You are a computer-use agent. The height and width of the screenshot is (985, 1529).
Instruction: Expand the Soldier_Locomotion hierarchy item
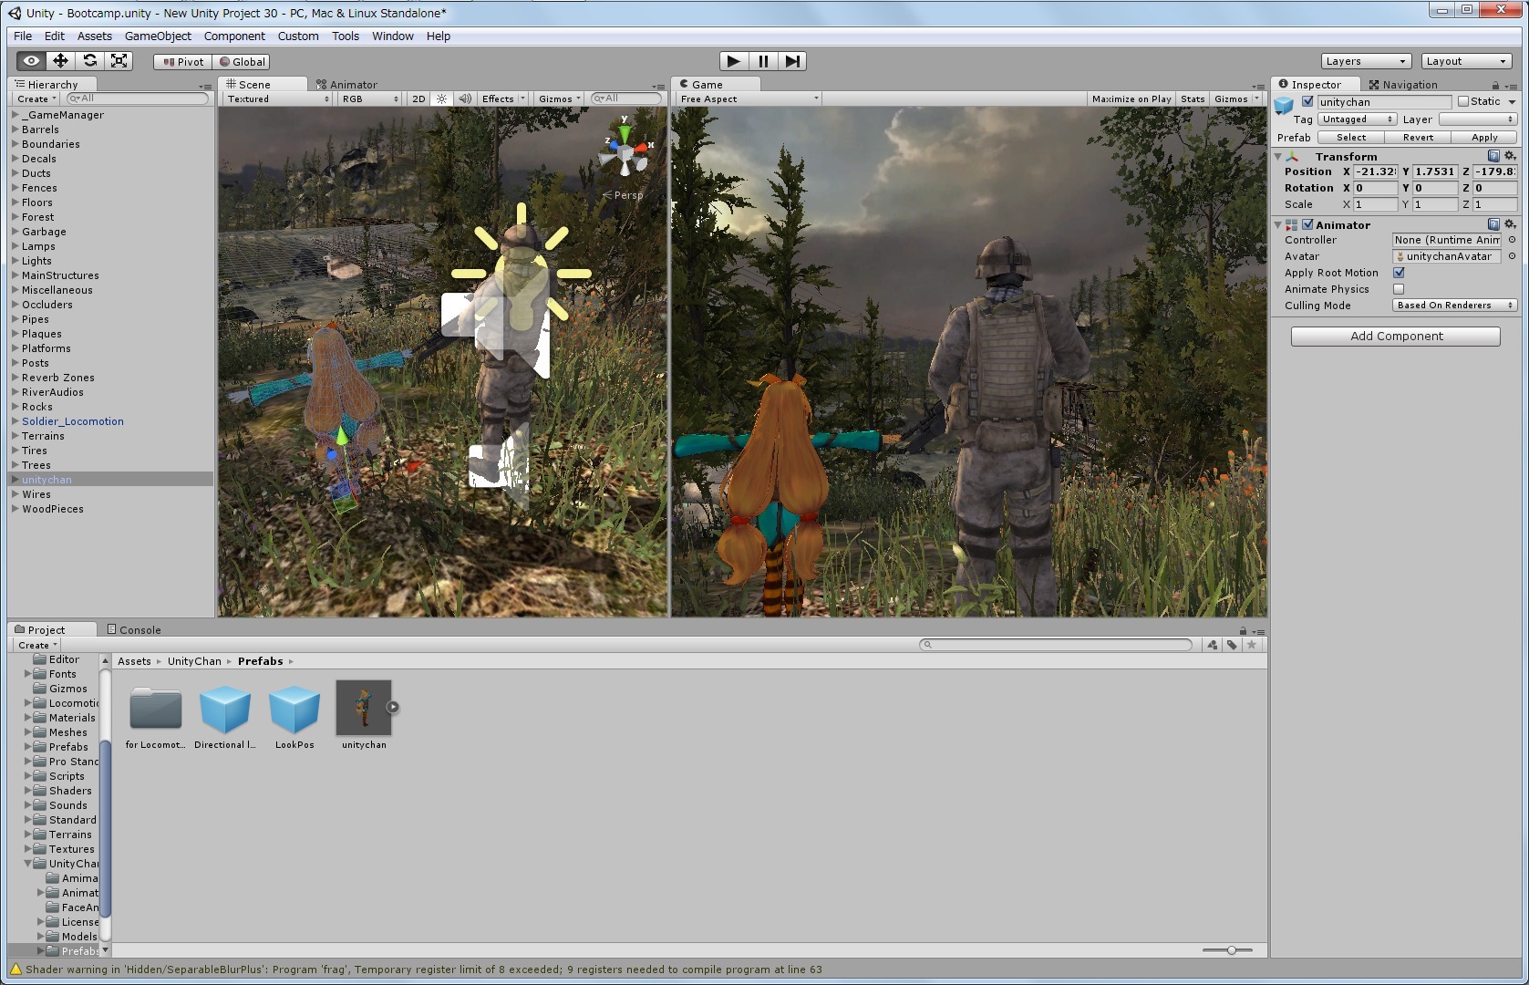15,421
